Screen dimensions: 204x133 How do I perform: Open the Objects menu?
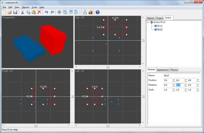(25, 7)
